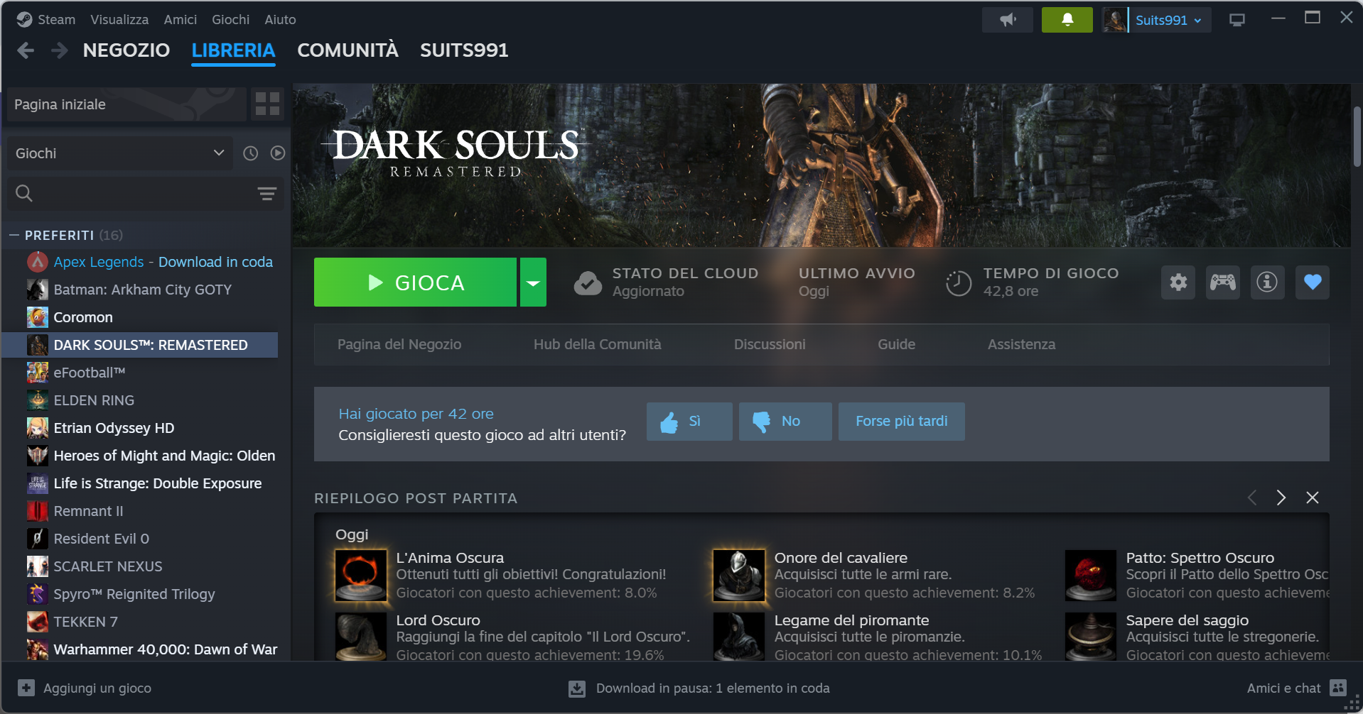Open the COMUNITÀ tab

tap(348, 50)
